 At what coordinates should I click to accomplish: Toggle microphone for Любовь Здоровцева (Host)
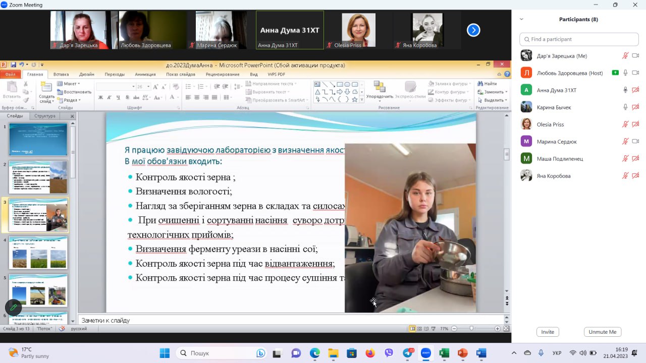coord(625,73)
